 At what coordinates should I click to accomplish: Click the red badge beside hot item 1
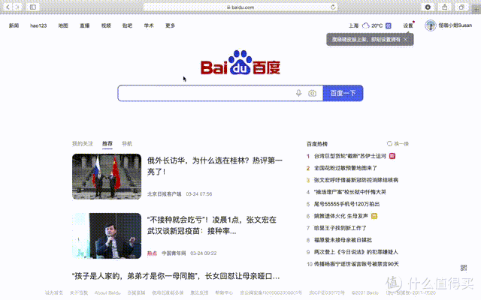[392, 156]
